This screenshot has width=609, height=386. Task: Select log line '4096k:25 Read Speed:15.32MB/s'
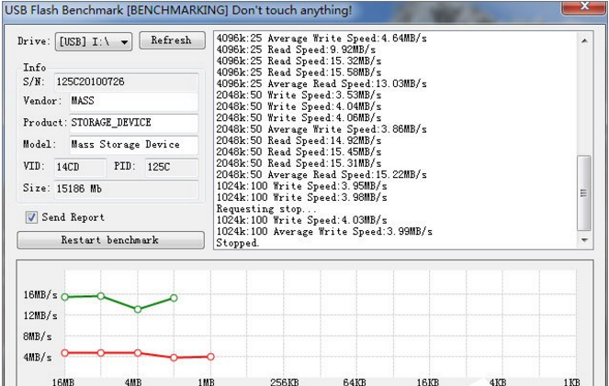(x=299, y=61)
